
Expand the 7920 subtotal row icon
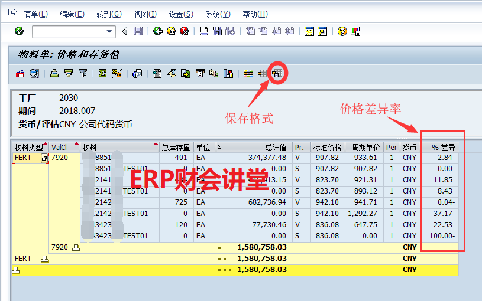coord(76,247)
